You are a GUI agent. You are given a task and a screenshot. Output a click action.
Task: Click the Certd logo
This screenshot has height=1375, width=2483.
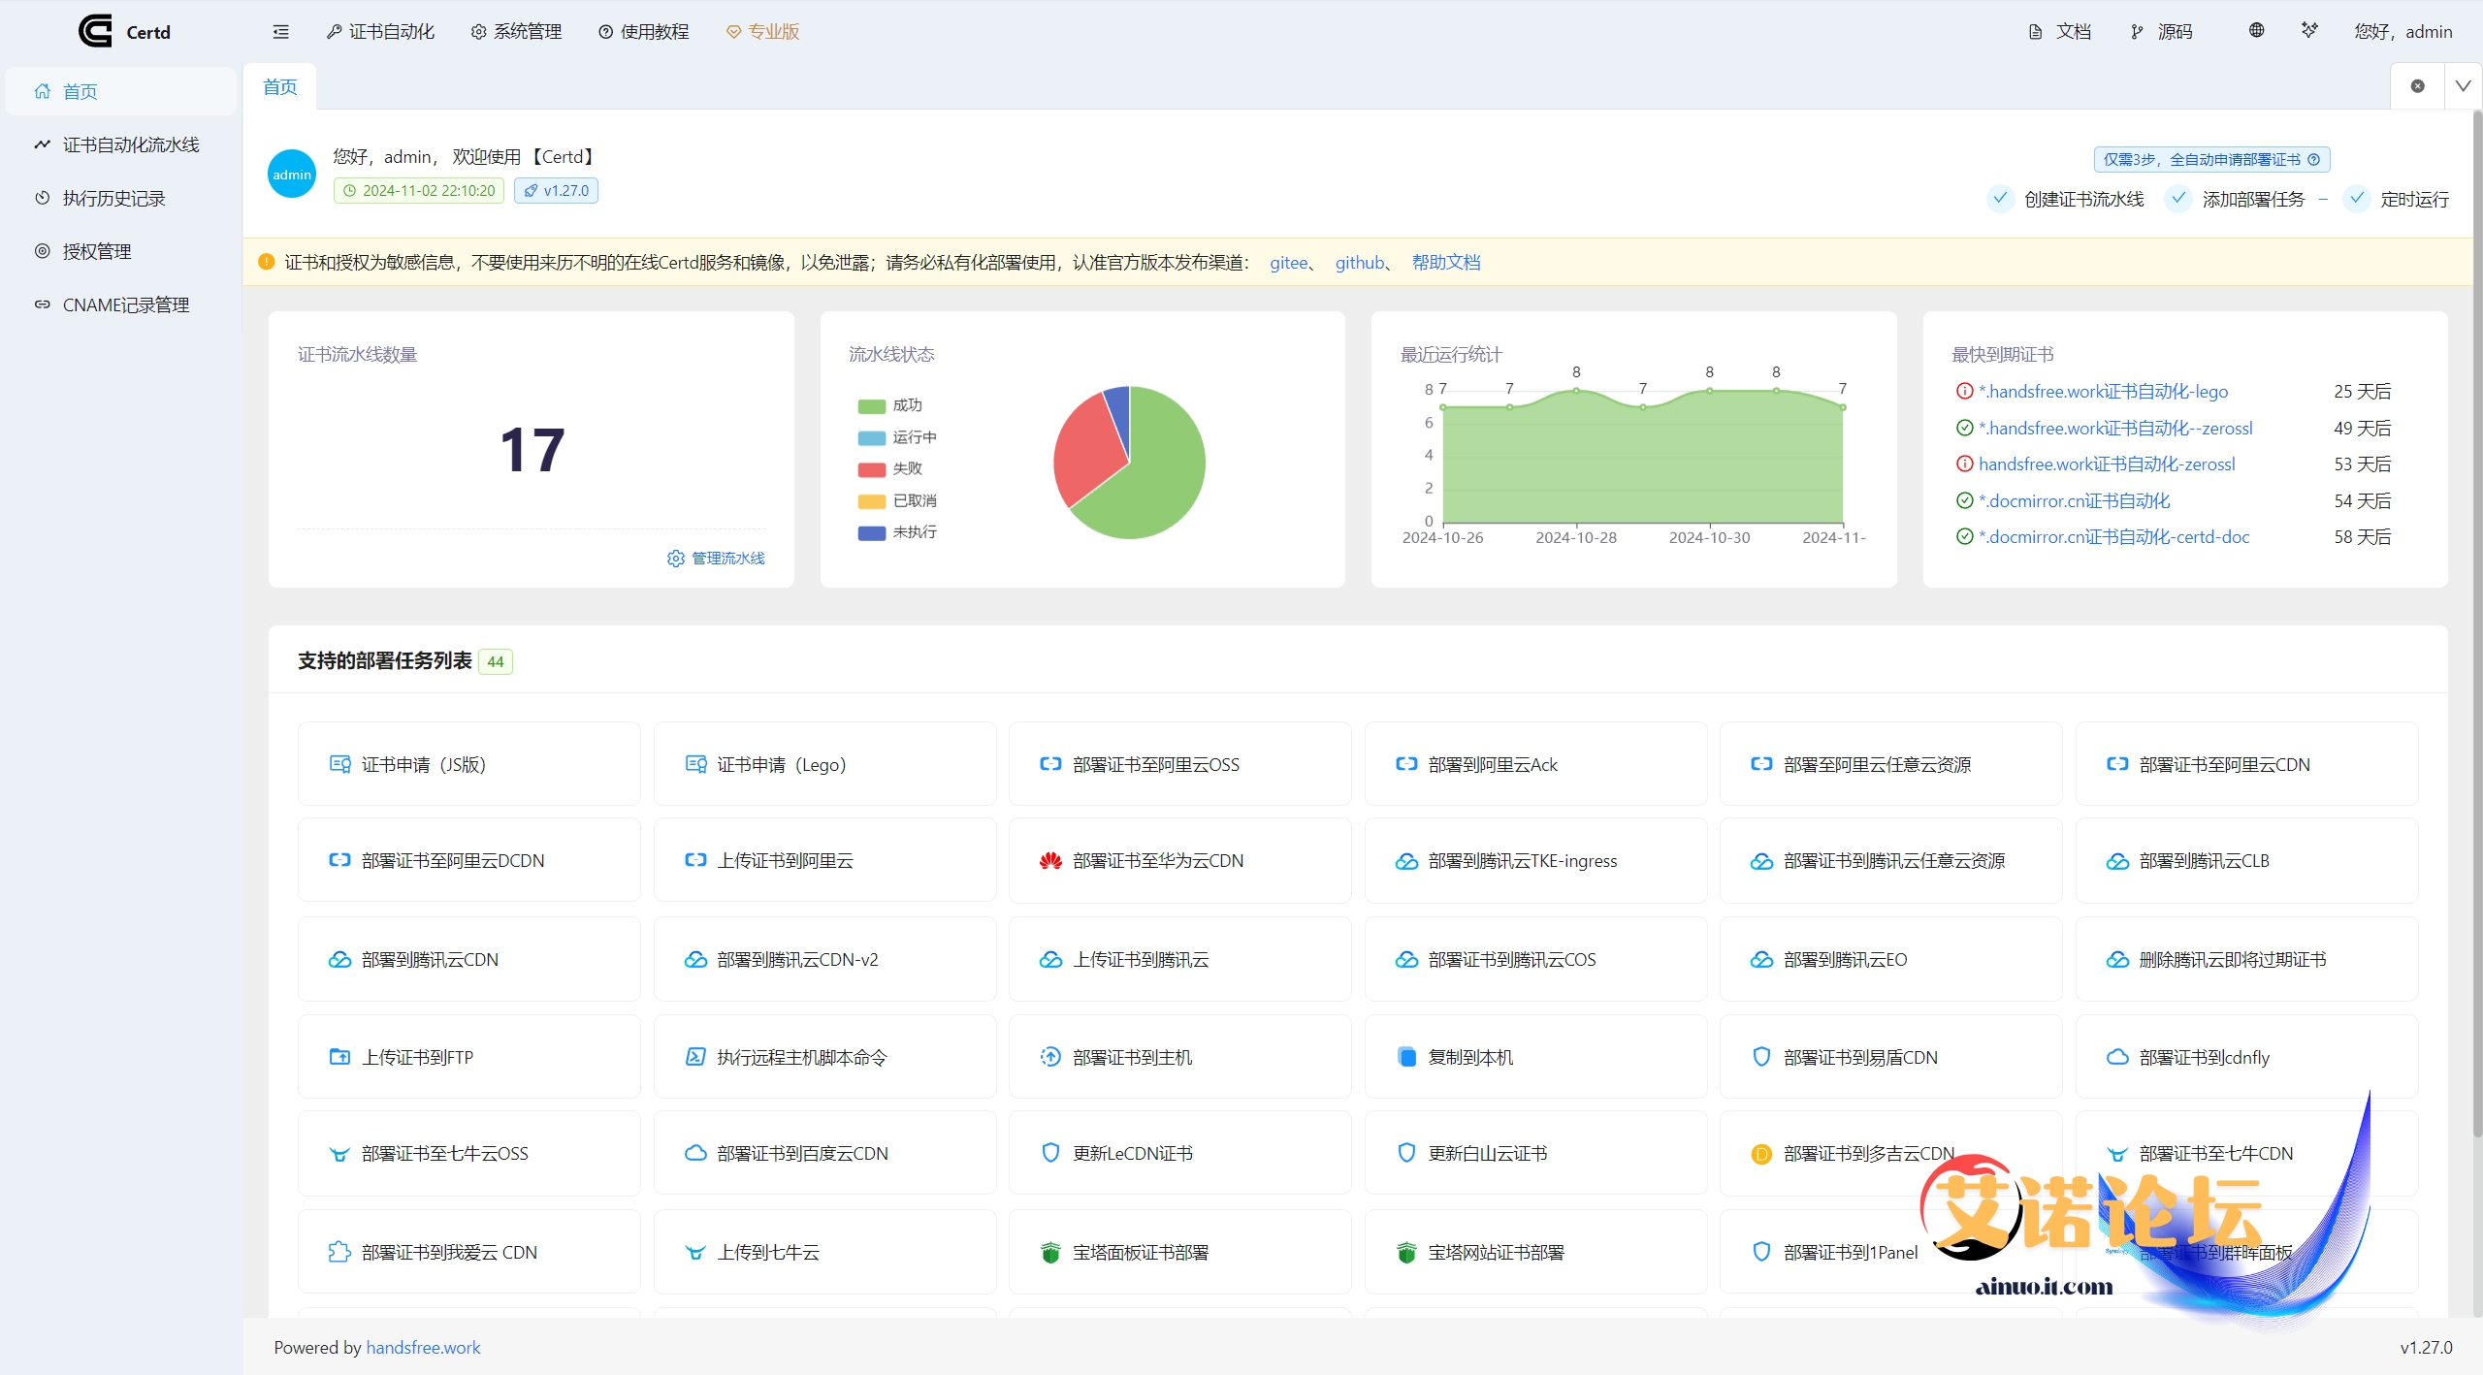pos(124,31)
